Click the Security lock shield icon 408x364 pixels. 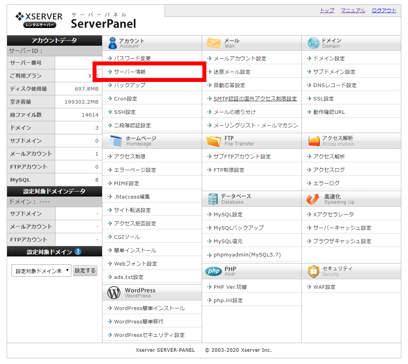pos(313,271)
